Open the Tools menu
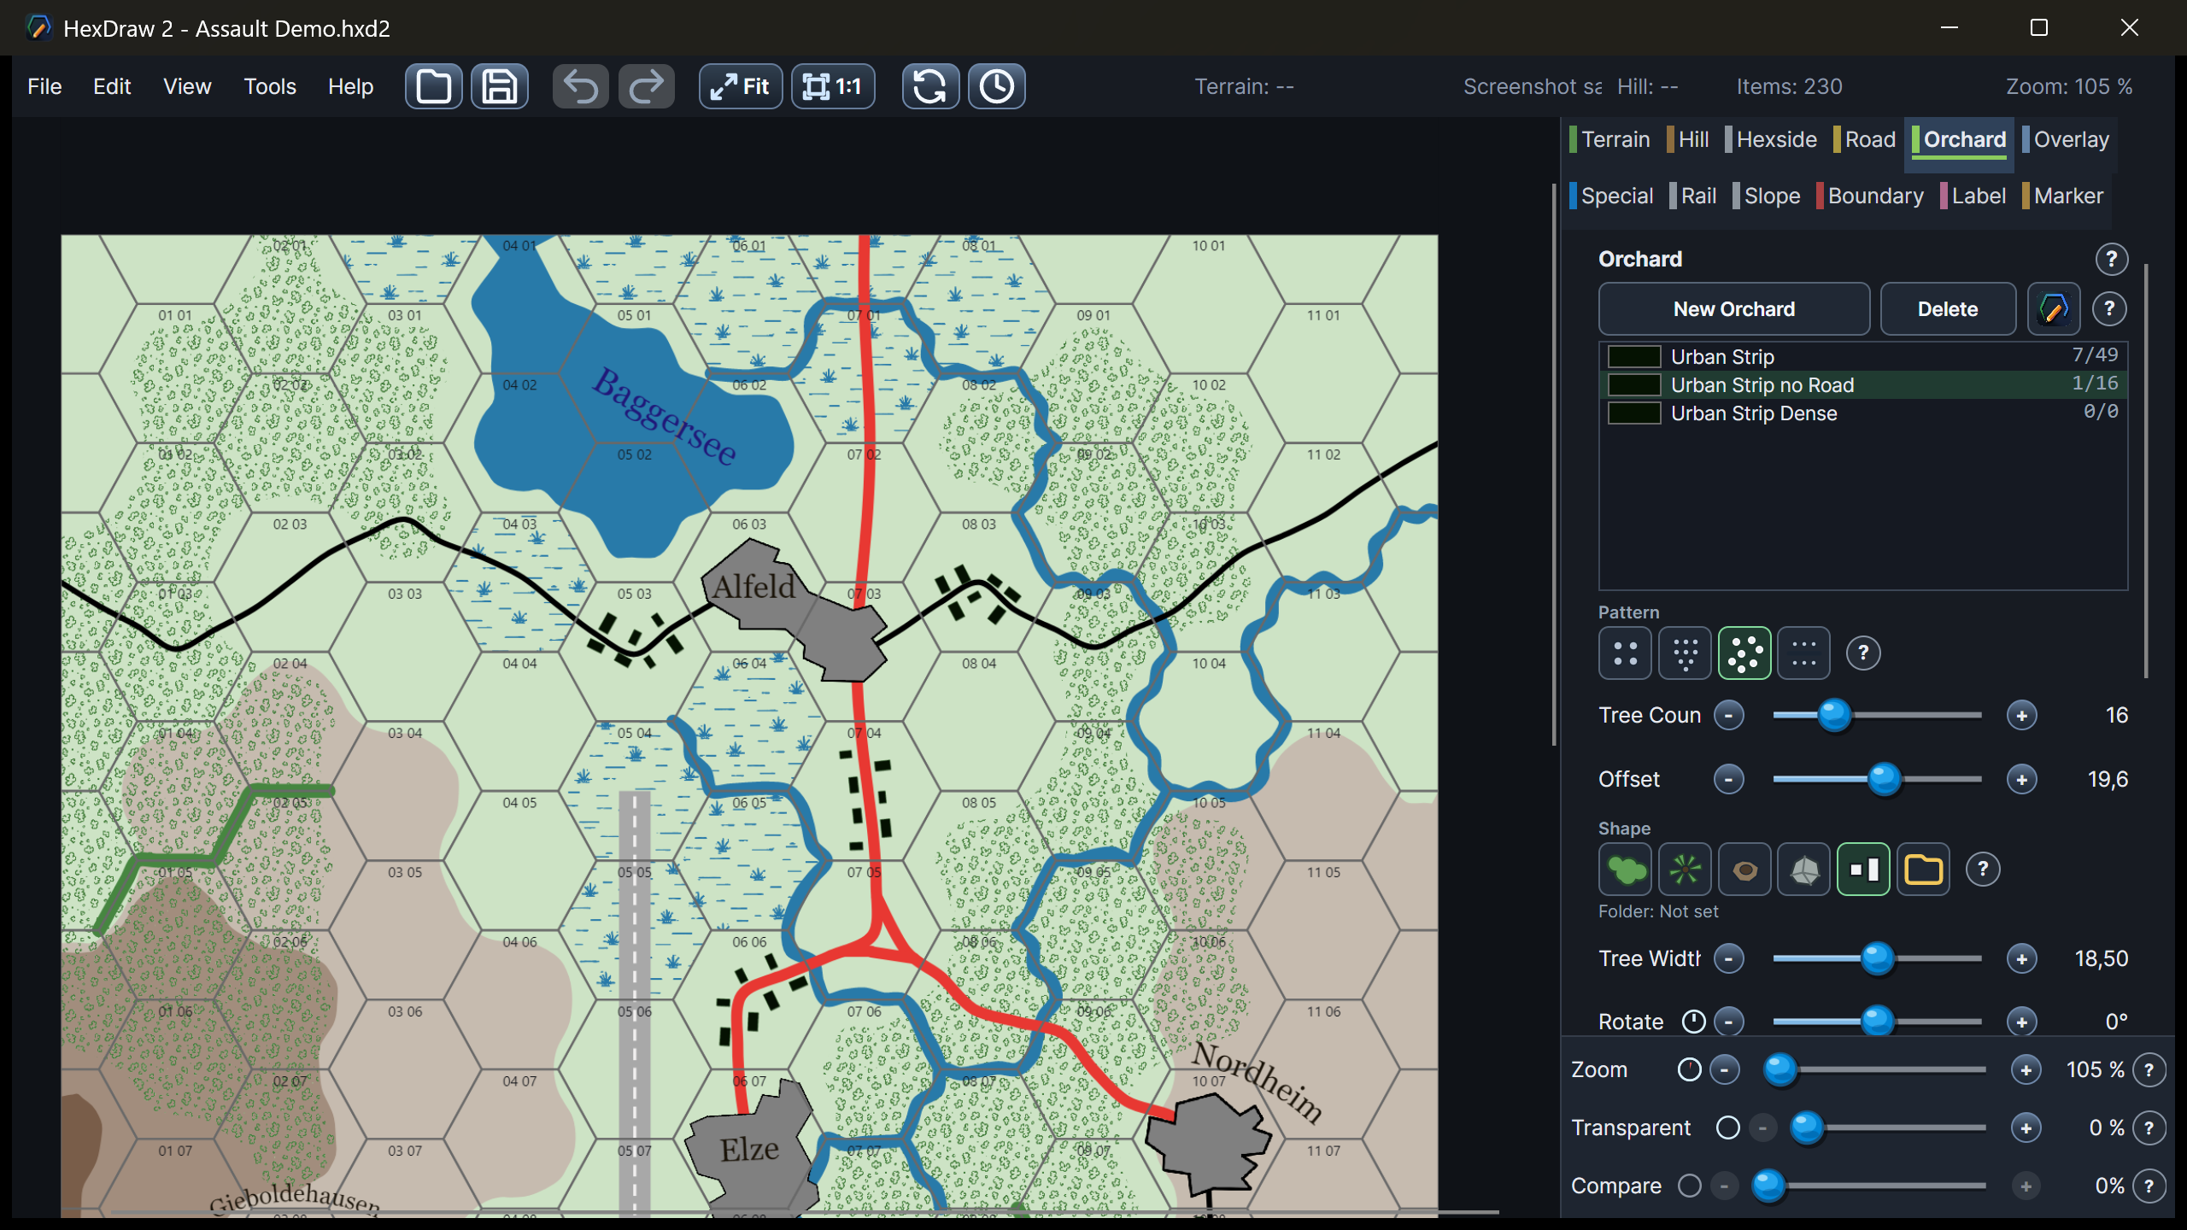This screenshot has height=1230, width=2187. point(270,86)
